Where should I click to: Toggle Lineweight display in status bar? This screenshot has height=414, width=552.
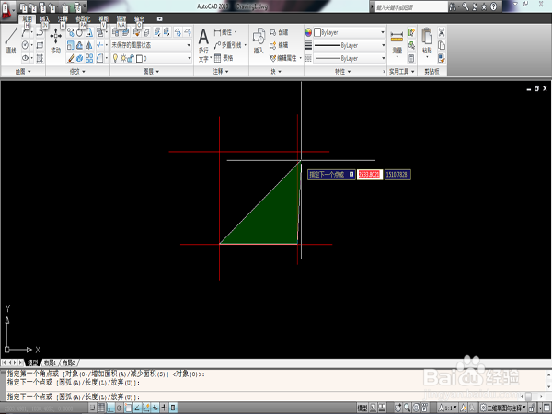[164, 408]
